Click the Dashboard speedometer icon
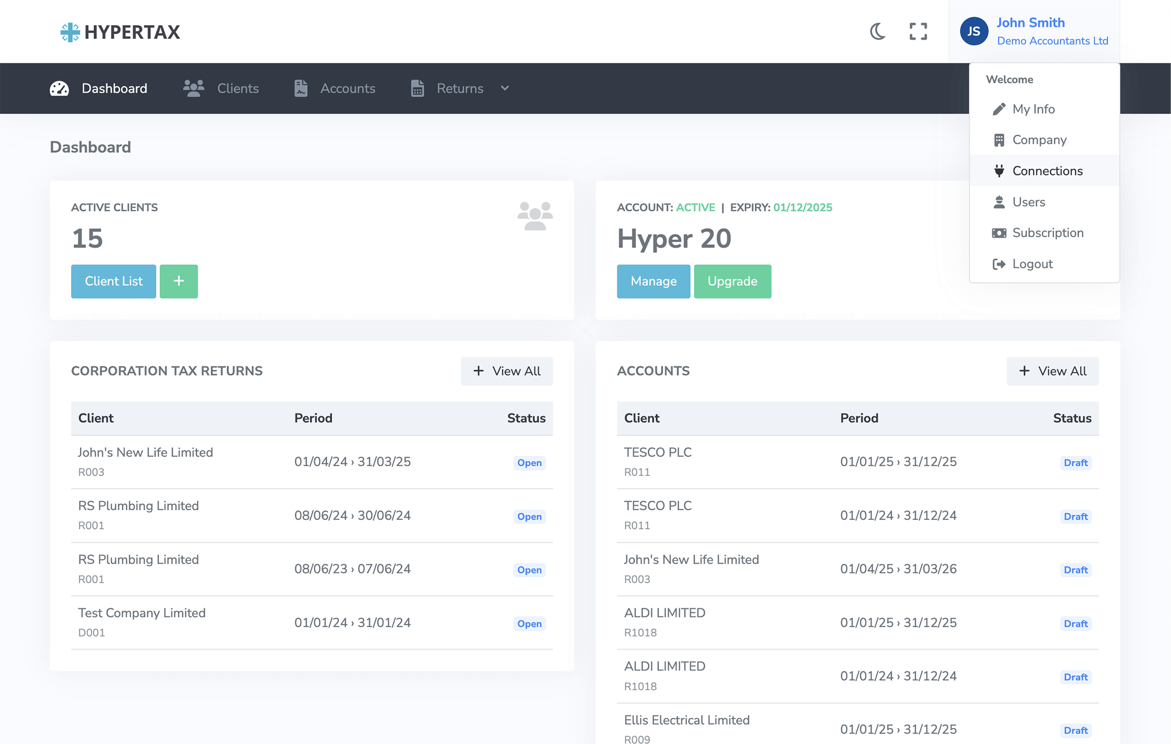This screenshot has height=744, width=1171. point(59,88)
